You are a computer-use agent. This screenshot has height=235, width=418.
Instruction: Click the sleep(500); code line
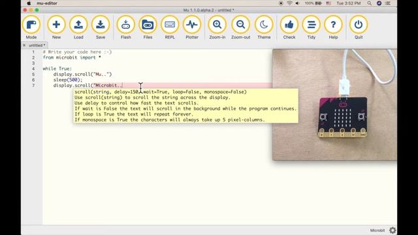(x=68, y=80)
